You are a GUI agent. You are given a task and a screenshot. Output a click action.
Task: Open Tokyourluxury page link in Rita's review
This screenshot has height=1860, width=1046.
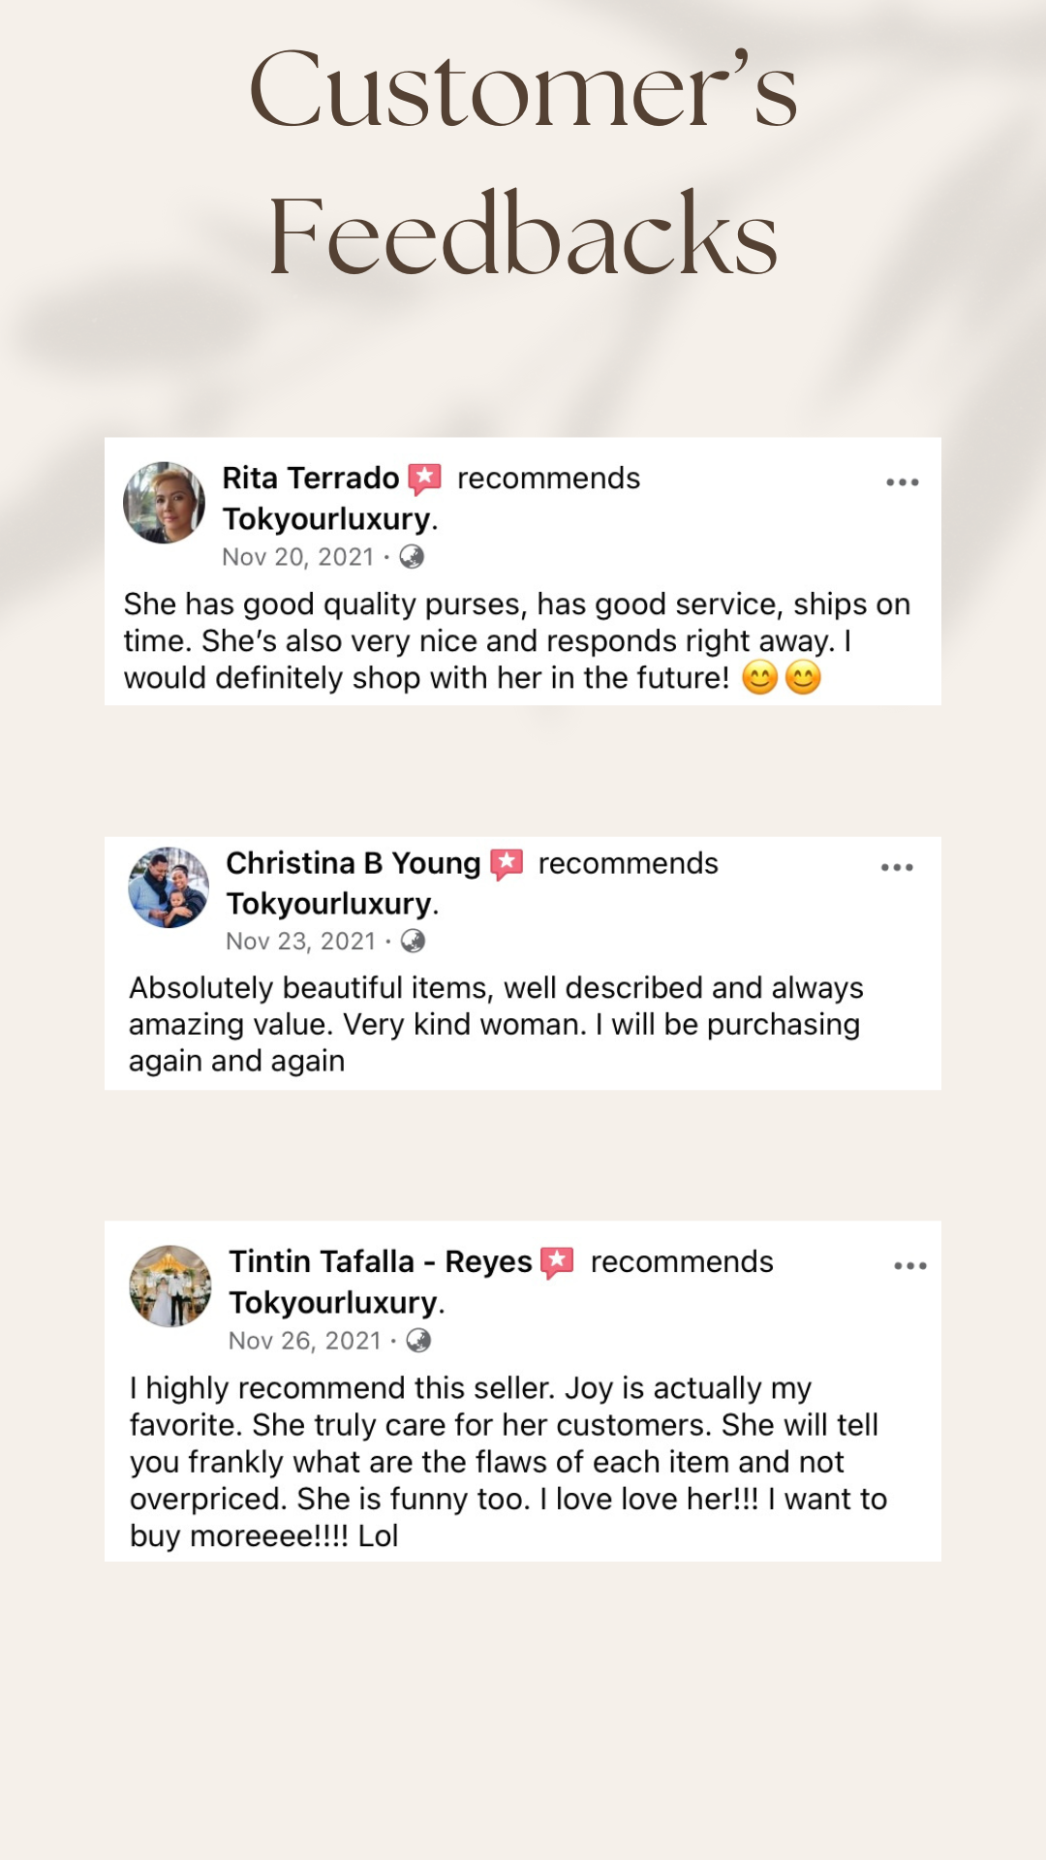[x=326, y=519]
